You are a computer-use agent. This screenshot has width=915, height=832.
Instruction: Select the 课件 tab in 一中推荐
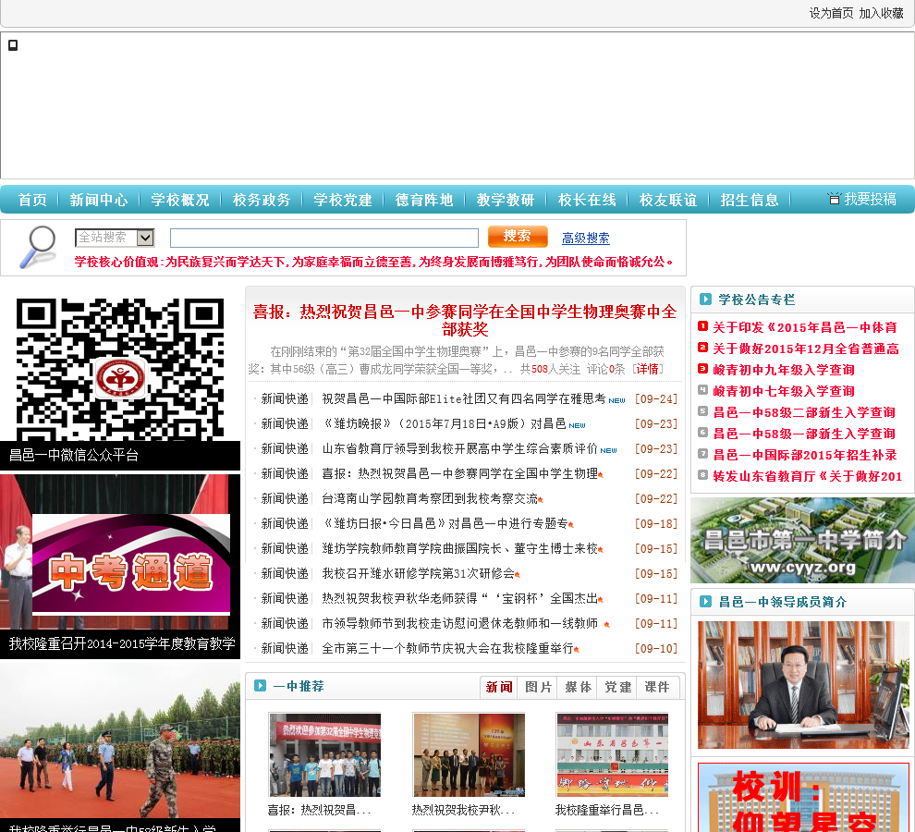click(x=657, y=687)
